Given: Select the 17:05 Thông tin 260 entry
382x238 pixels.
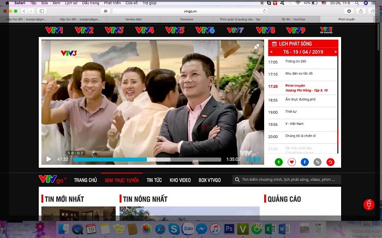Looking at the screenshot, I should coord(302,62).
